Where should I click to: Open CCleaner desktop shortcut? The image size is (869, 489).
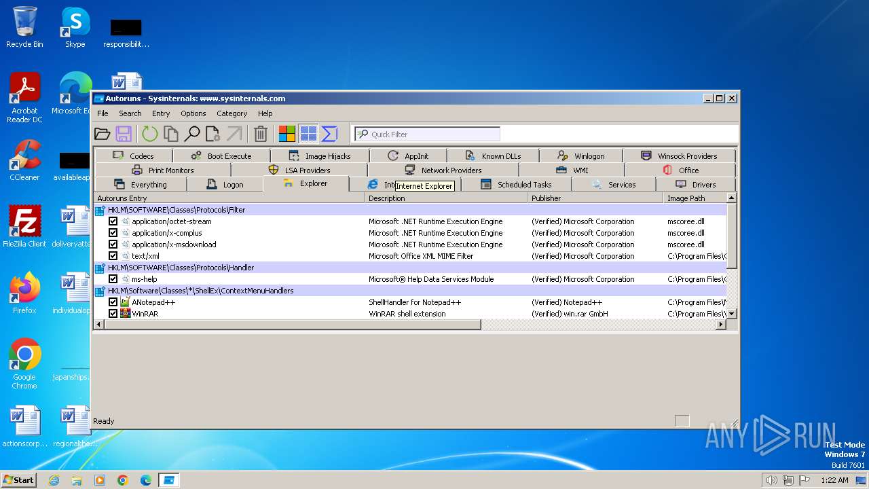click(x=24, y=161)
